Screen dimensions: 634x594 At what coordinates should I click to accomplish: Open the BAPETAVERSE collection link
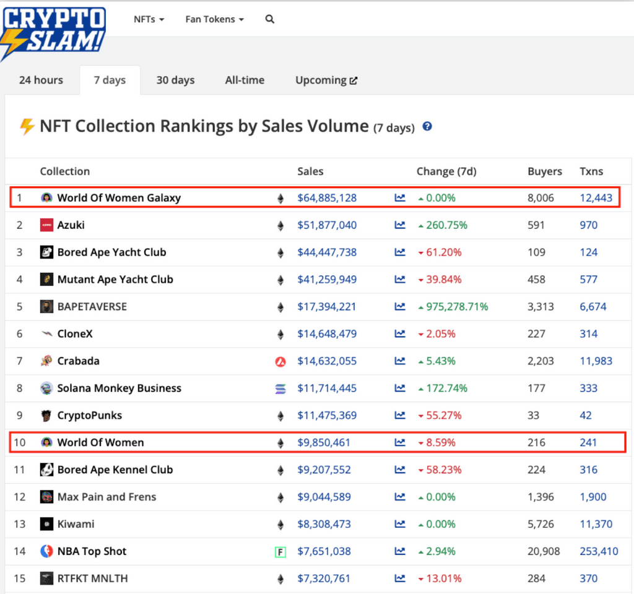pos(92,307)
